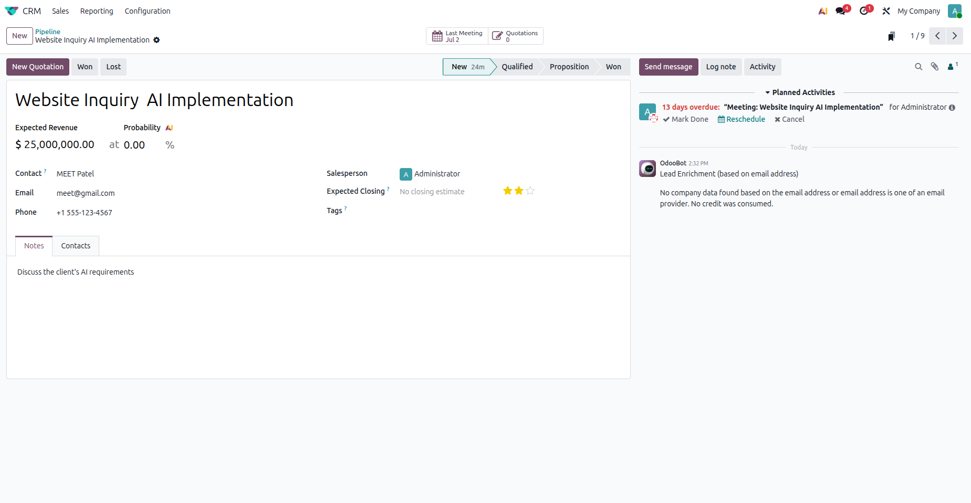This screenshot has width=971, height=503.
Task: Move the opportunity to the Proposition stage
Action: pyautogui.click(x=569, y=67)
